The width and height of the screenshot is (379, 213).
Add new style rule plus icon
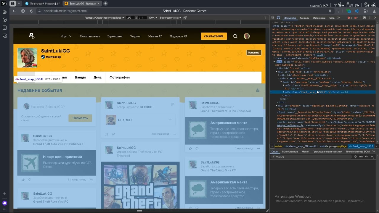pyautogui.click(x=372, y=157)
